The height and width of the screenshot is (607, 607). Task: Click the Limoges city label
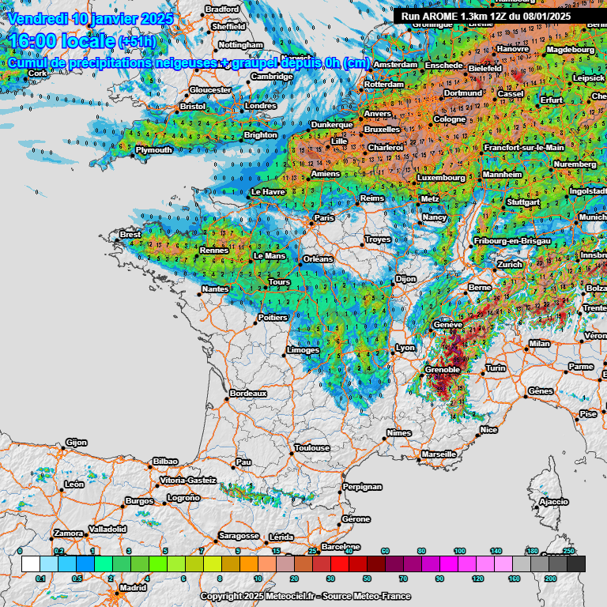303,350
